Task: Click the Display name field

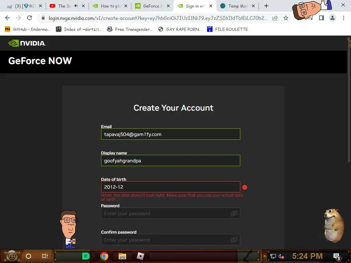Action: 171,161
